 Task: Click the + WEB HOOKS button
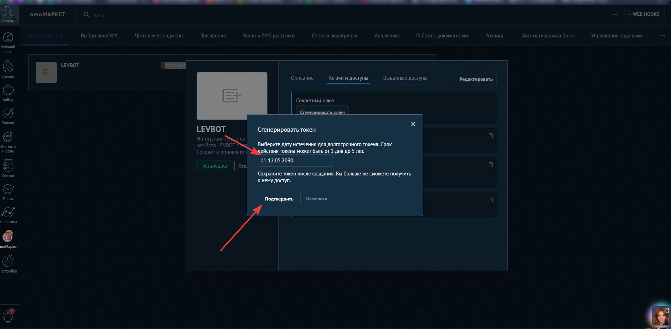point(644,14)
